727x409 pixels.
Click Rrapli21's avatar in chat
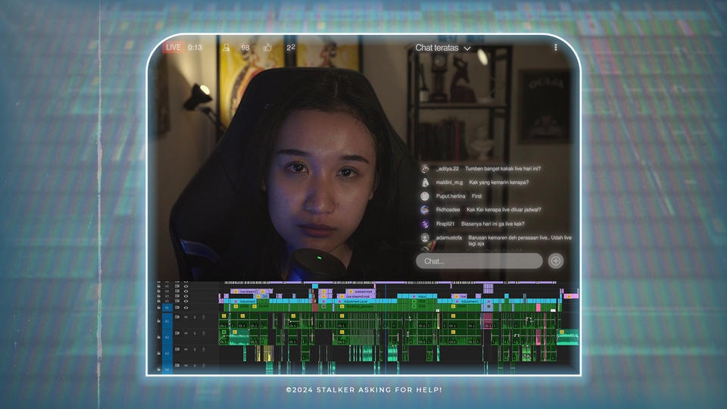[425, 223]
